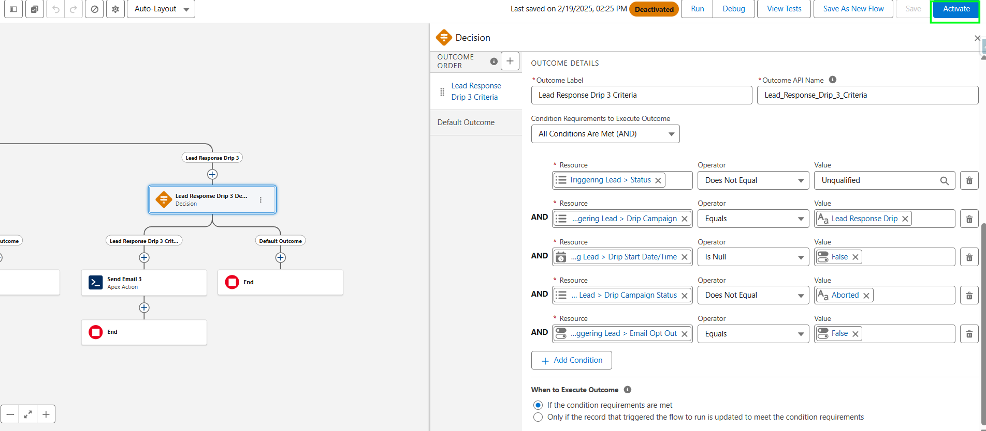Delete the Drip Start Date/Time condition

(969, 257)
